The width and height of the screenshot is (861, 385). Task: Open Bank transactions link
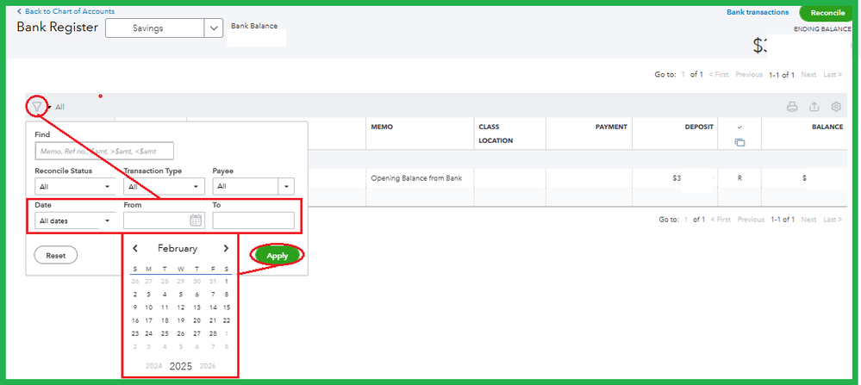758,12
